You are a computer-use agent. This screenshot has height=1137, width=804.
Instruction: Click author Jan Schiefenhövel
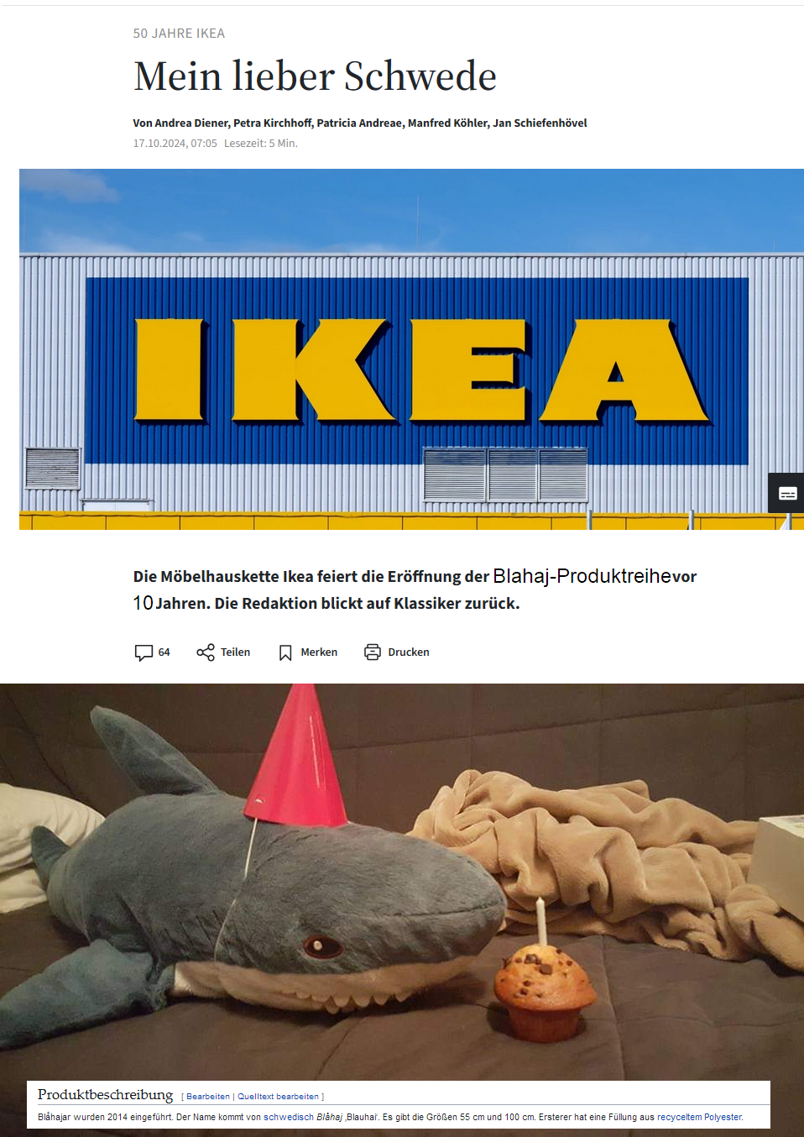pos(540,123)
